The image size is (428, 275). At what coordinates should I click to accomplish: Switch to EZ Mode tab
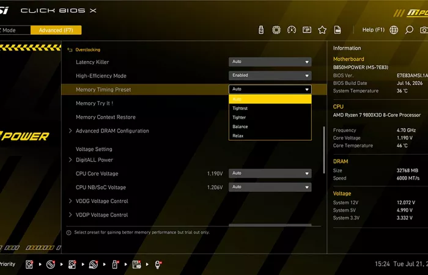coord(15,30)
